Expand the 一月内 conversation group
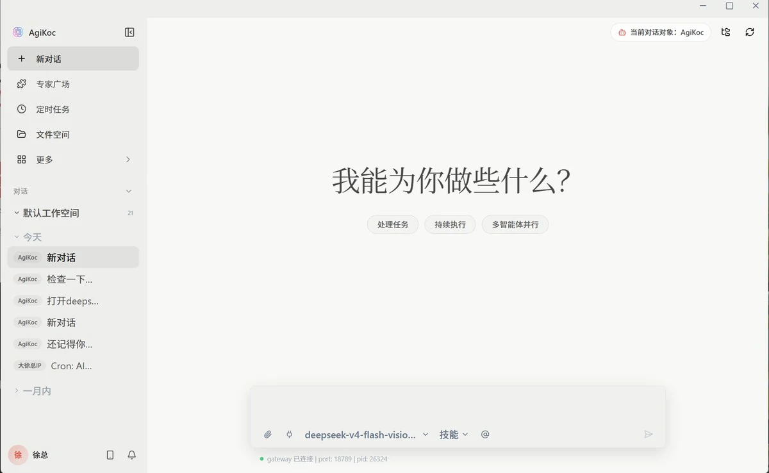Viewport: 769px width, 473px height. point(17,391)
